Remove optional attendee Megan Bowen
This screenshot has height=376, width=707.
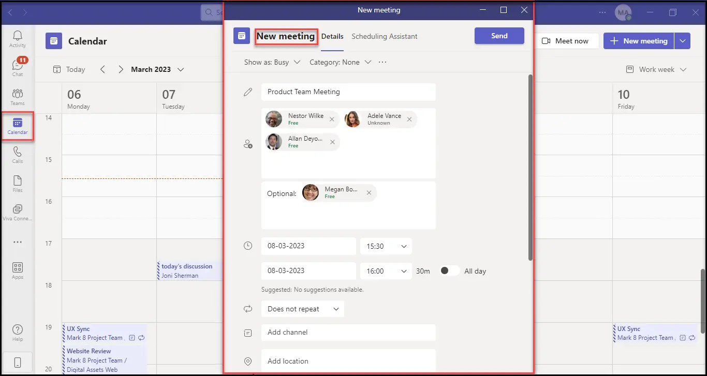click(x=369, y=193)
